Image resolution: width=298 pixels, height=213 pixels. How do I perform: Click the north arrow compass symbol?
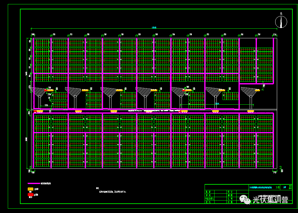pos(281,22)
